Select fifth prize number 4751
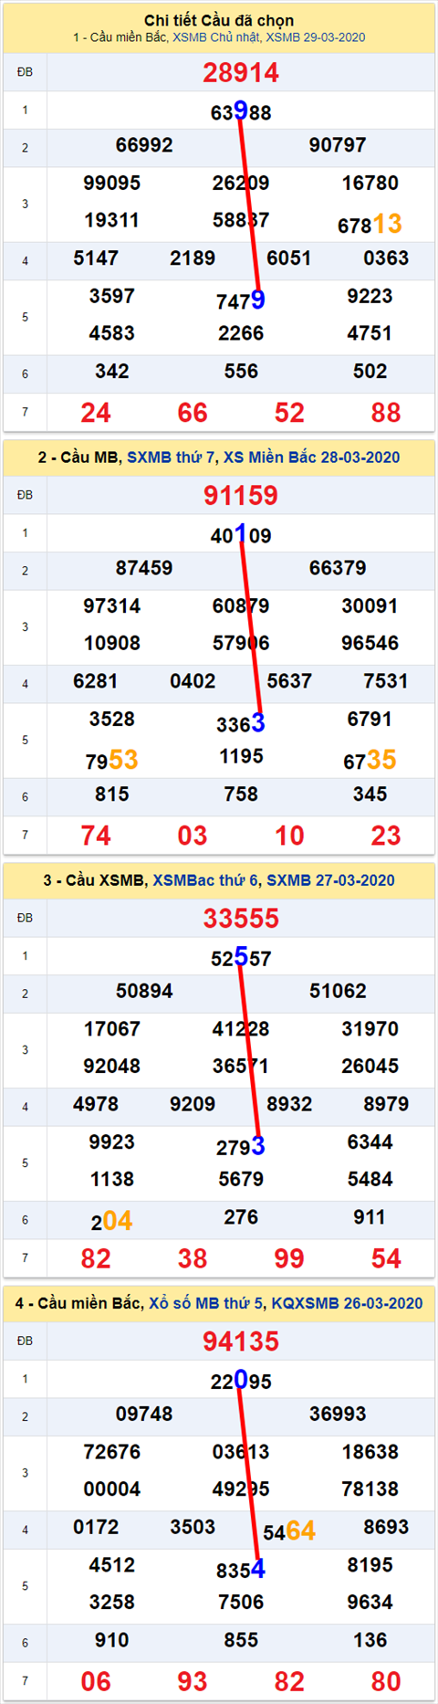 point(370,333)
